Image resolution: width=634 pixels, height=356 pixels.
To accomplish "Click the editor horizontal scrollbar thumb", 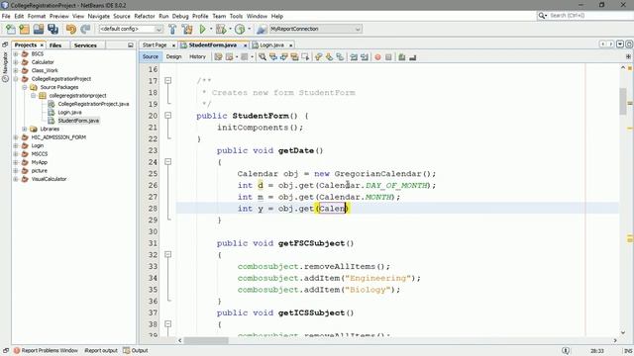I will coord(206,340).
